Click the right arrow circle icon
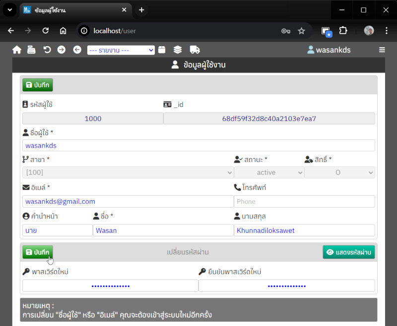Screen dimensions: 397x326 pos(62,50)
